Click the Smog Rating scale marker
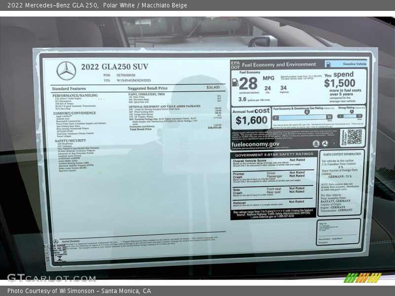 [352, 111]
